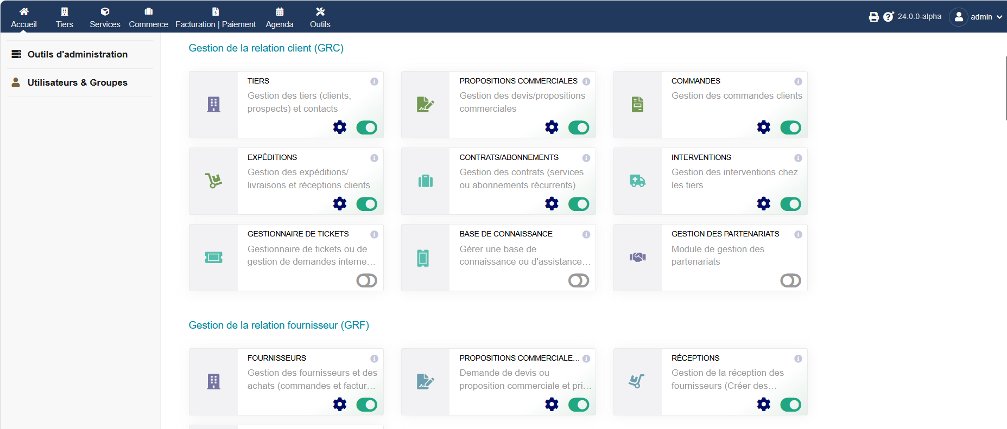Click the page vertical scrollbar
The width and height of the screenshot is (1007, 429).
[1005, 88]
